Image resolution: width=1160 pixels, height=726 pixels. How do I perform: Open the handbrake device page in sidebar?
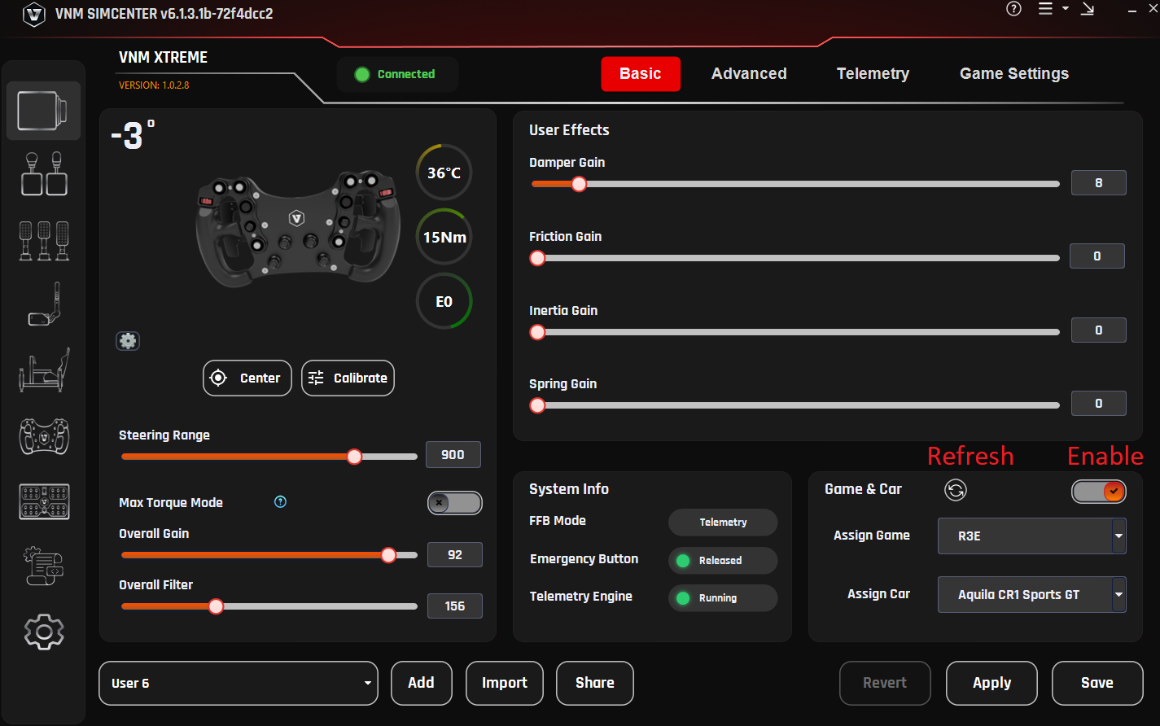click(44, 305)
